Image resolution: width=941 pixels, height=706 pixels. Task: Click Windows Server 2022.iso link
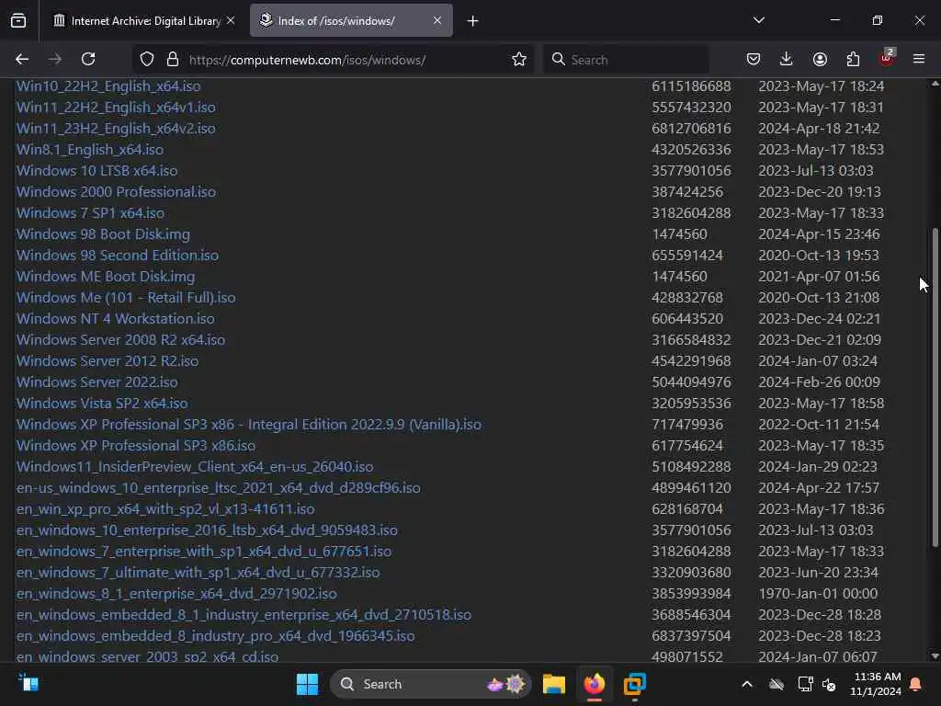click(97, 381)
